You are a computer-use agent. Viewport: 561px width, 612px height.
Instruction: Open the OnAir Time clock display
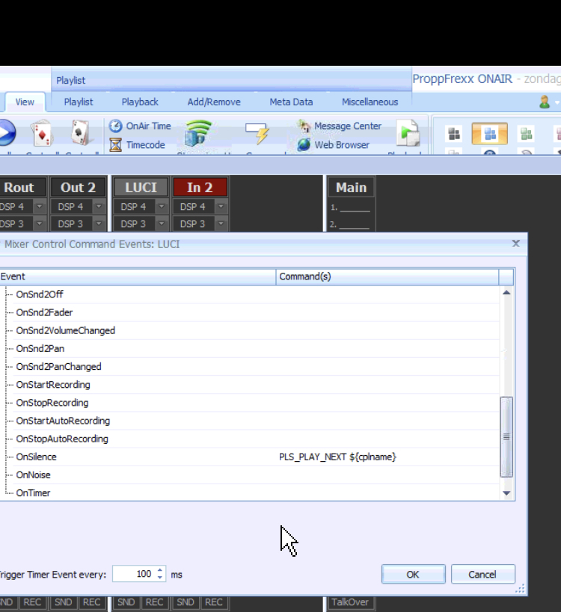(140, 126)
